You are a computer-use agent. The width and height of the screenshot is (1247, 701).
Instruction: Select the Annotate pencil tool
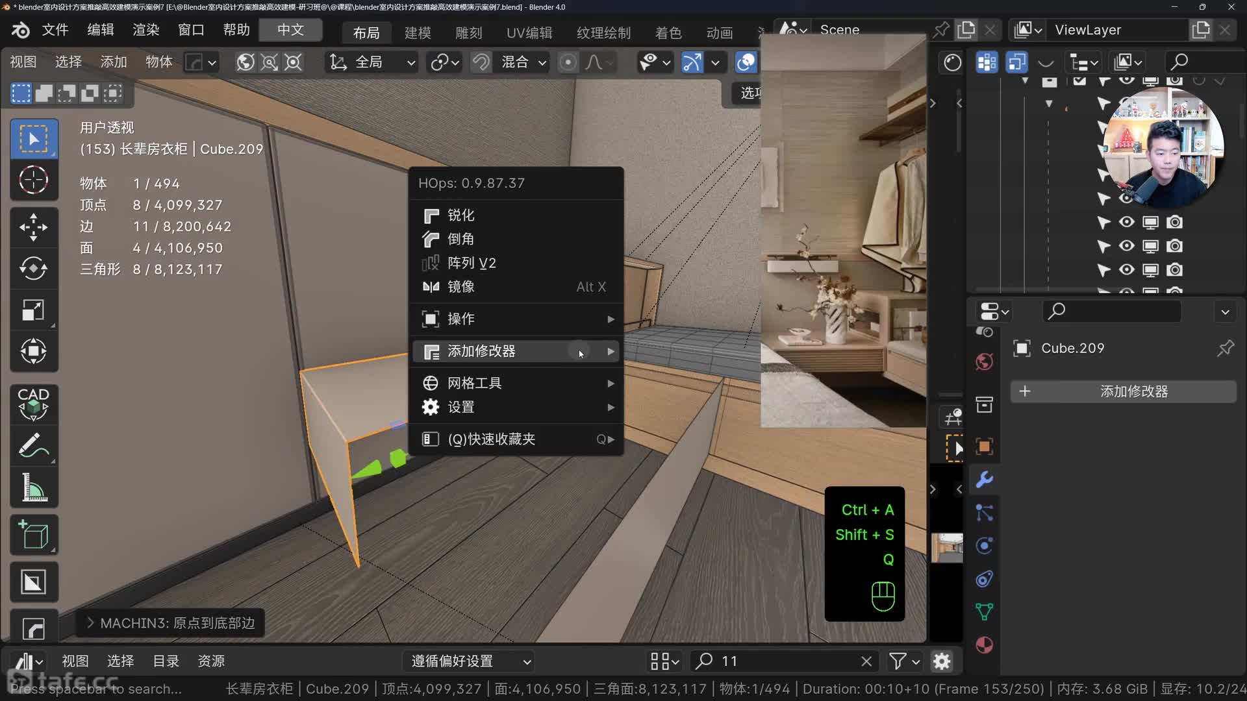tap(33, 446)
